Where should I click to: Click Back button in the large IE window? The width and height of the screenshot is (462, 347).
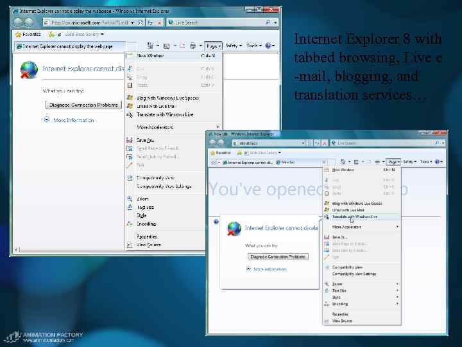(18, 22)
